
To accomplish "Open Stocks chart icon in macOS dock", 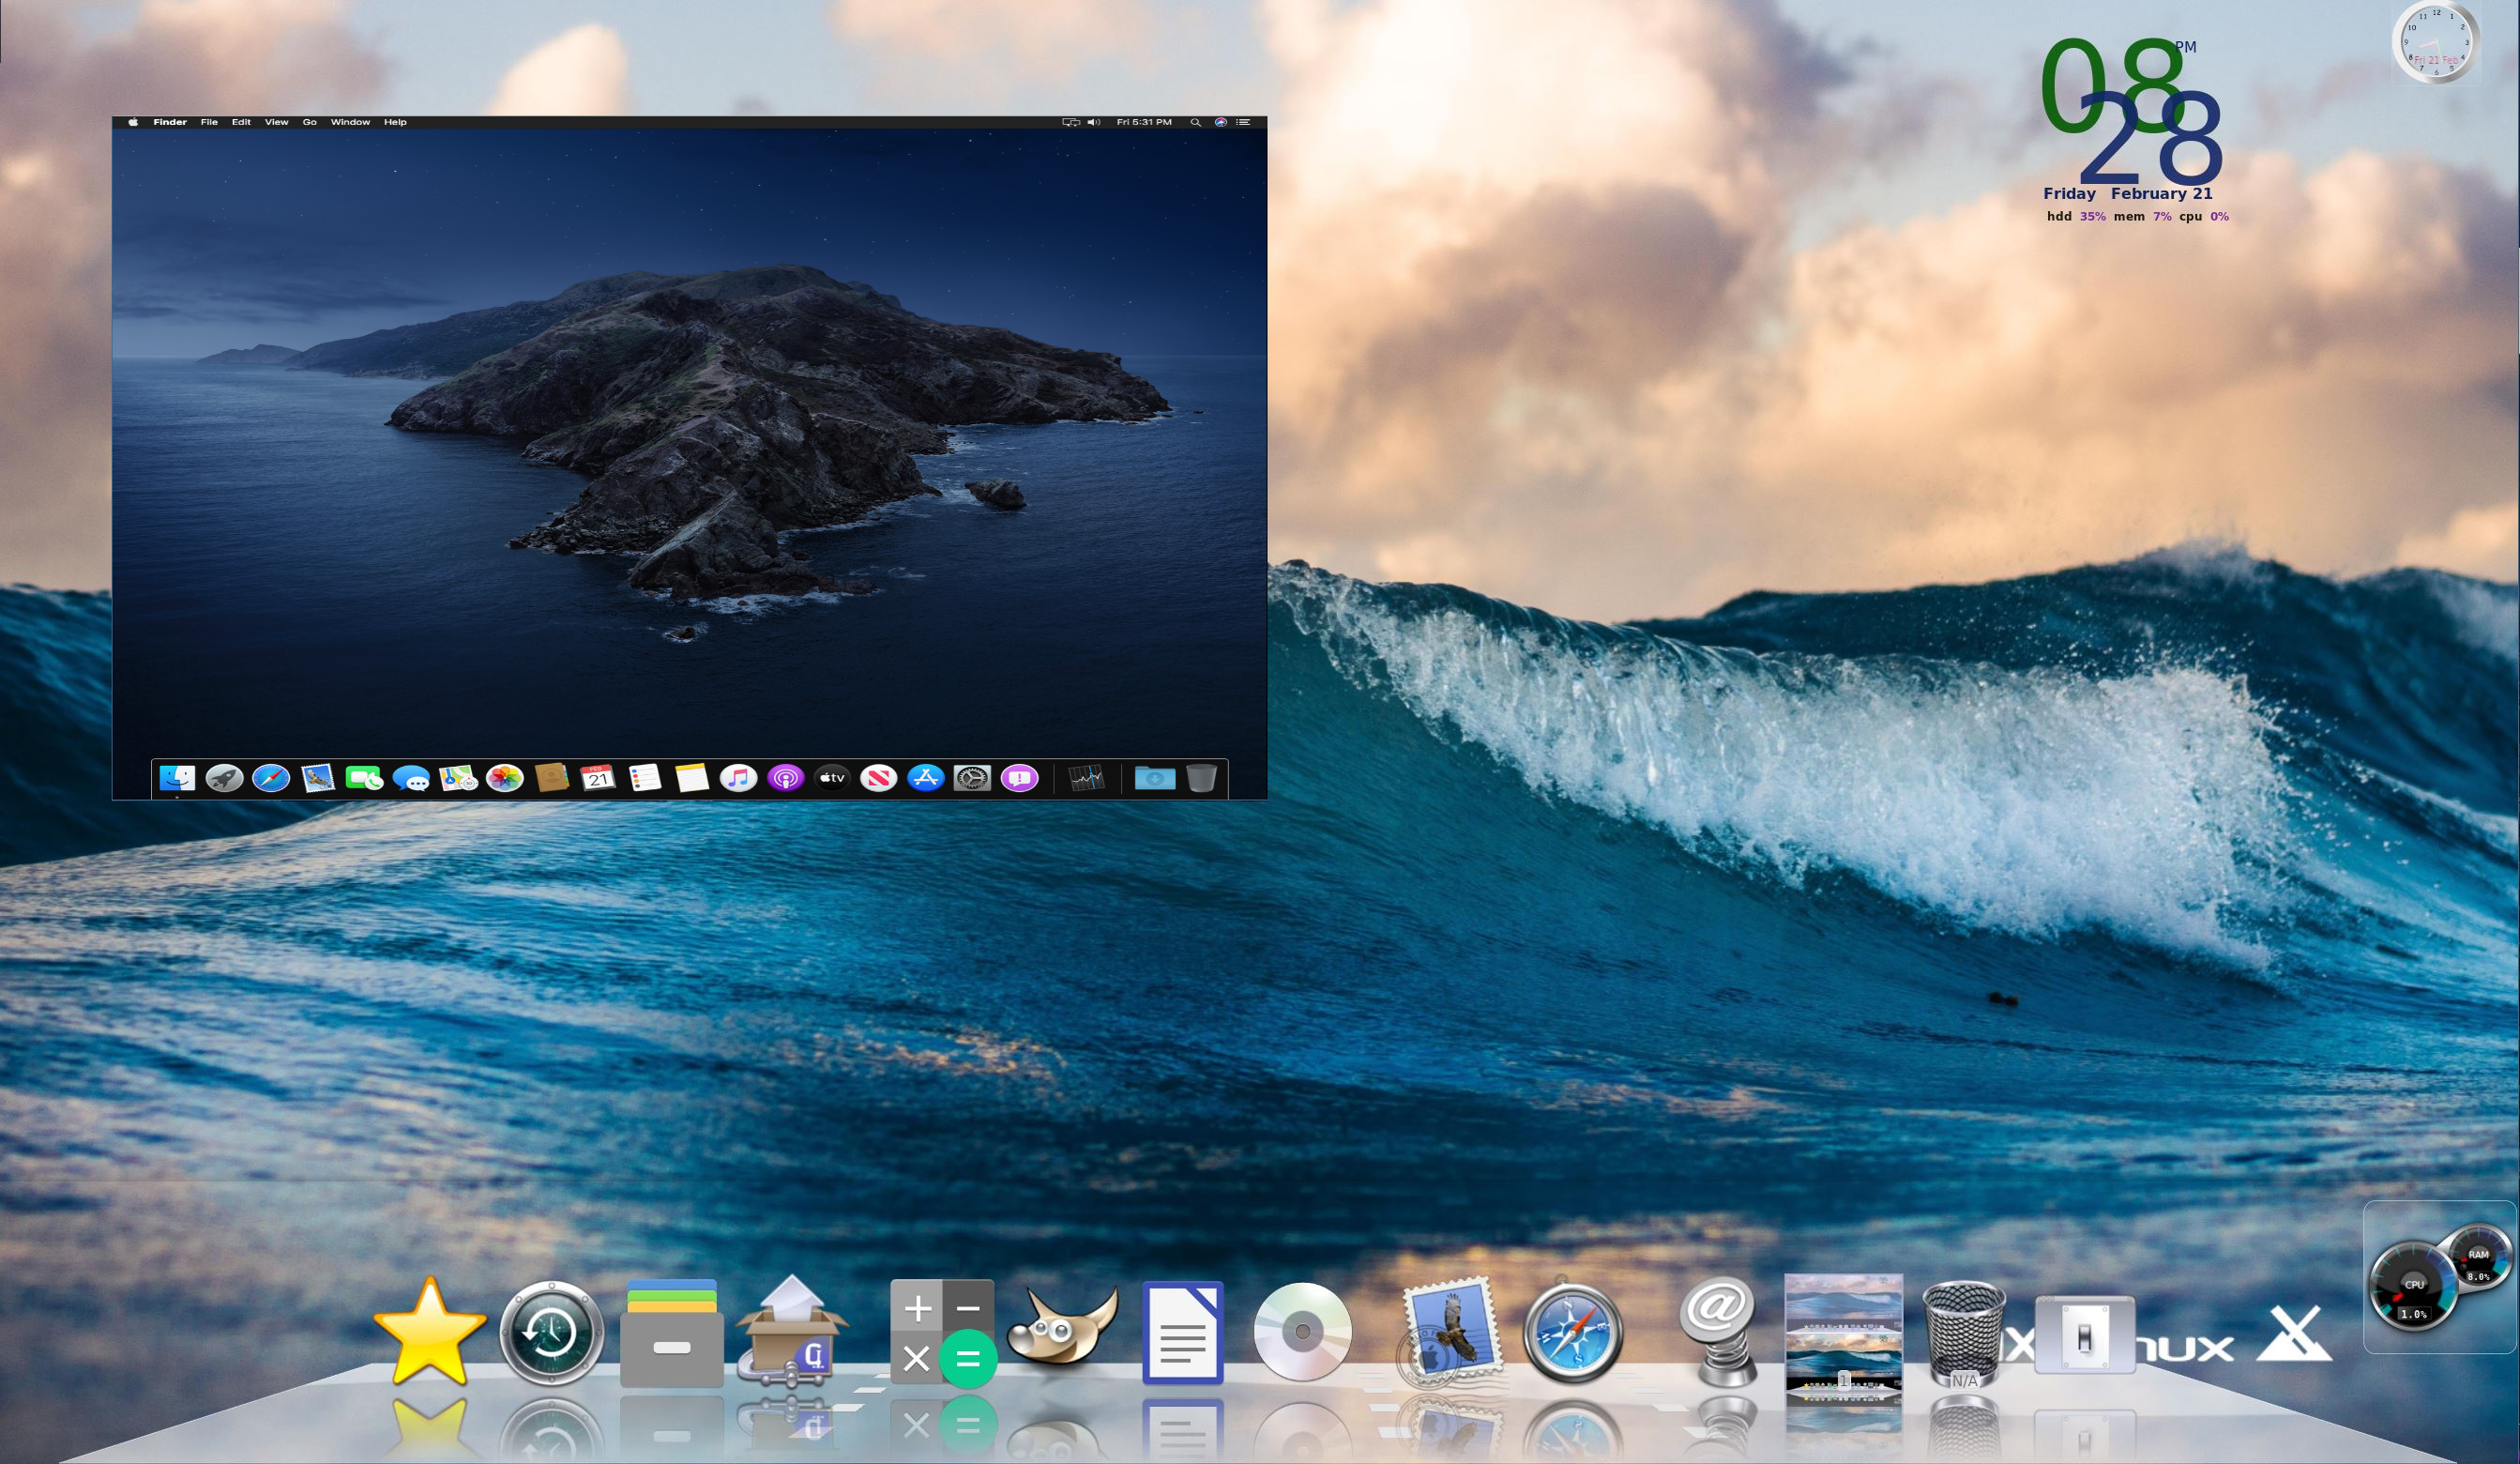I will click(1086, 777).
